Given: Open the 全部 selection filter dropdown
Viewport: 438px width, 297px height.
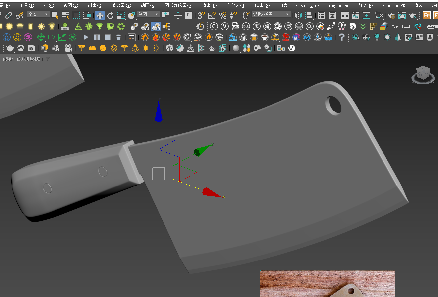Looking at the screenshot, I should pyautogui.click(x=38, y=14).
